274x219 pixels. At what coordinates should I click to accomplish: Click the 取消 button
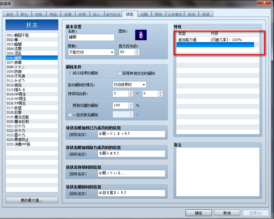pos(227,213)
